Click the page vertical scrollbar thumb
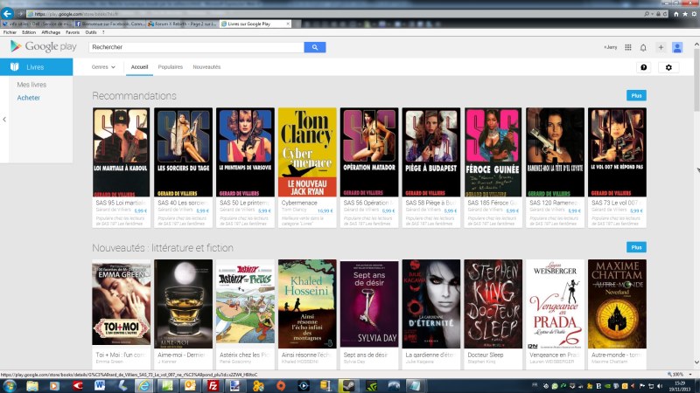700x393 pixels. click(696, 80)
